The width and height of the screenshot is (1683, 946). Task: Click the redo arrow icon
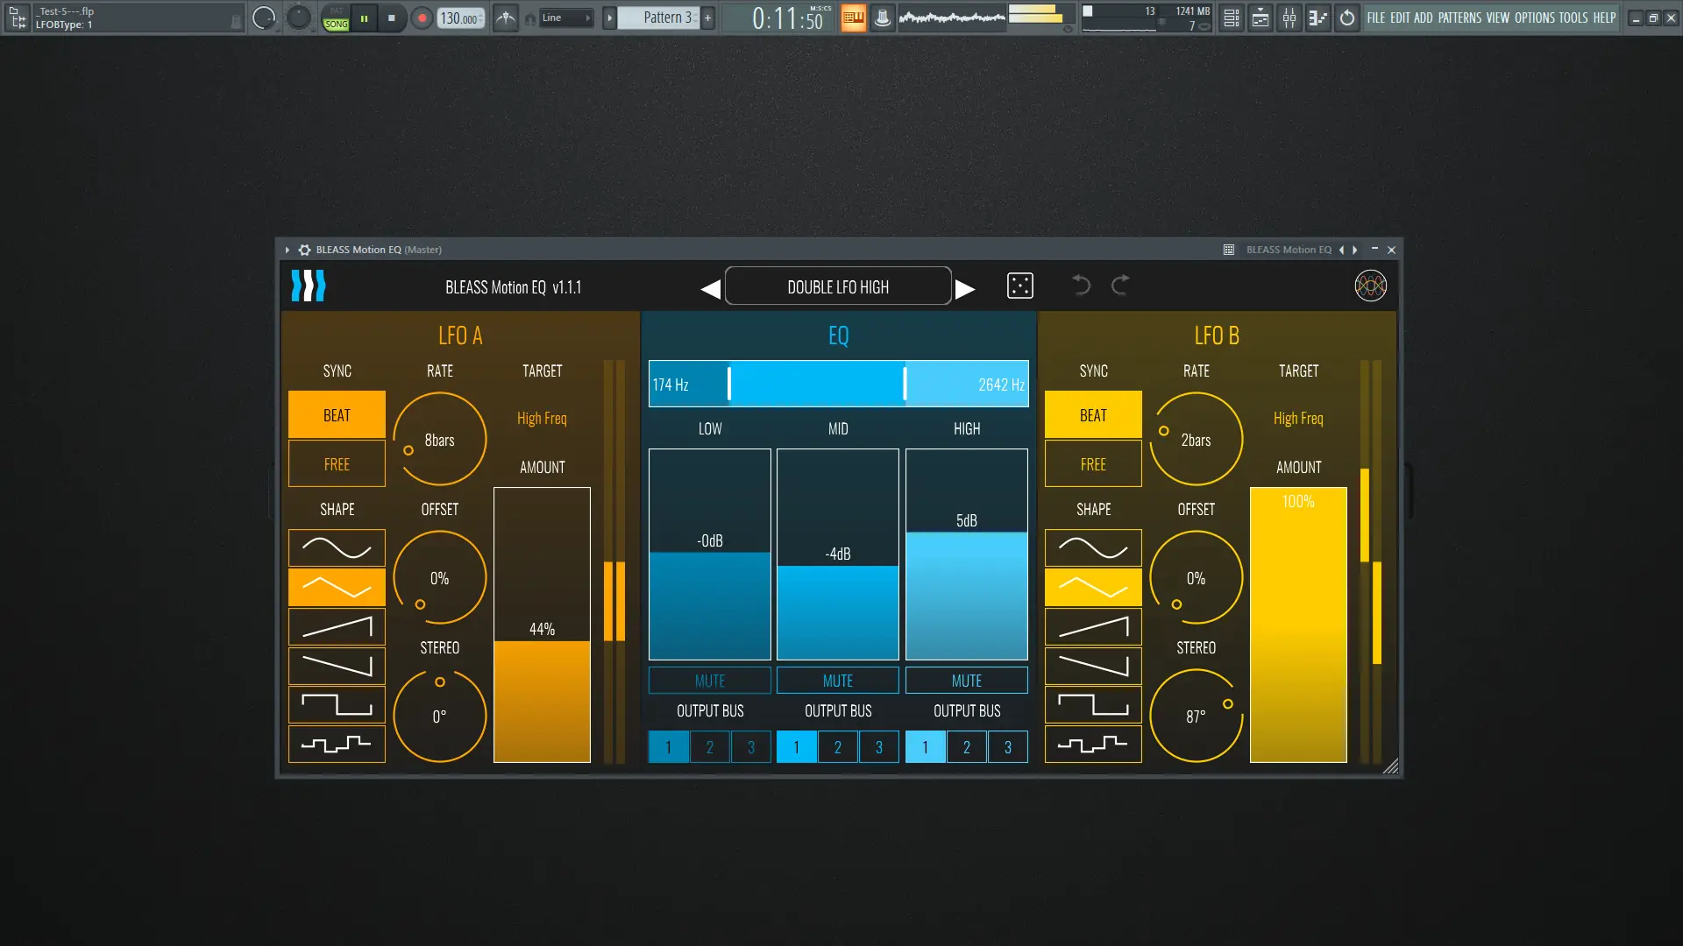(1120, 286)
